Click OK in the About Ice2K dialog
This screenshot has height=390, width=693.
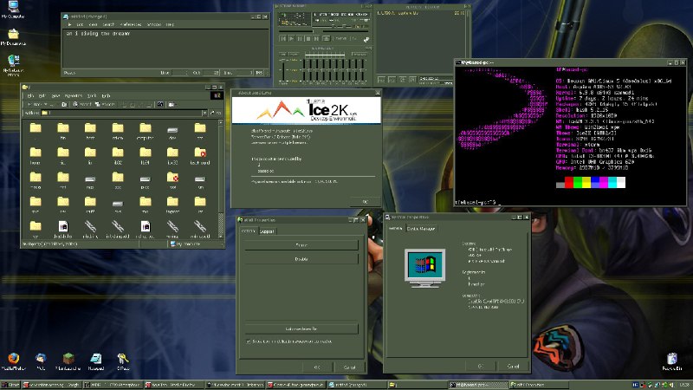click(365, 202)
